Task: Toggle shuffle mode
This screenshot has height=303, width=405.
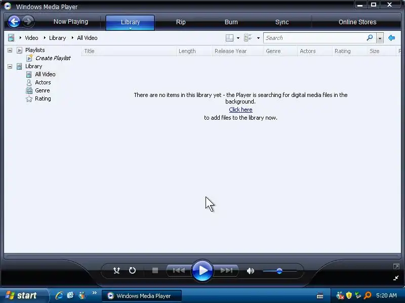Action: [116, 271]
